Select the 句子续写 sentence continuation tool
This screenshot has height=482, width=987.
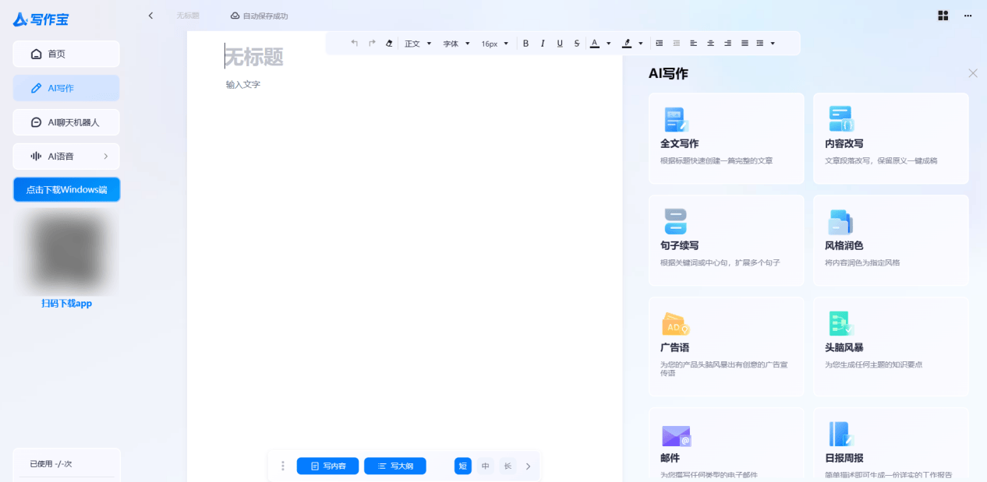[726, 240]
